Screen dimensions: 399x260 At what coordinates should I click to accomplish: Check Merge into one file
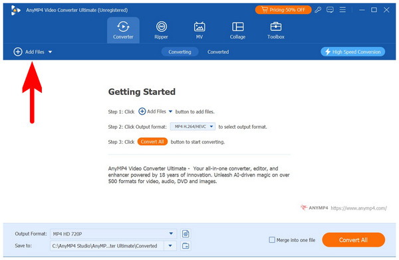pos(272,239)
